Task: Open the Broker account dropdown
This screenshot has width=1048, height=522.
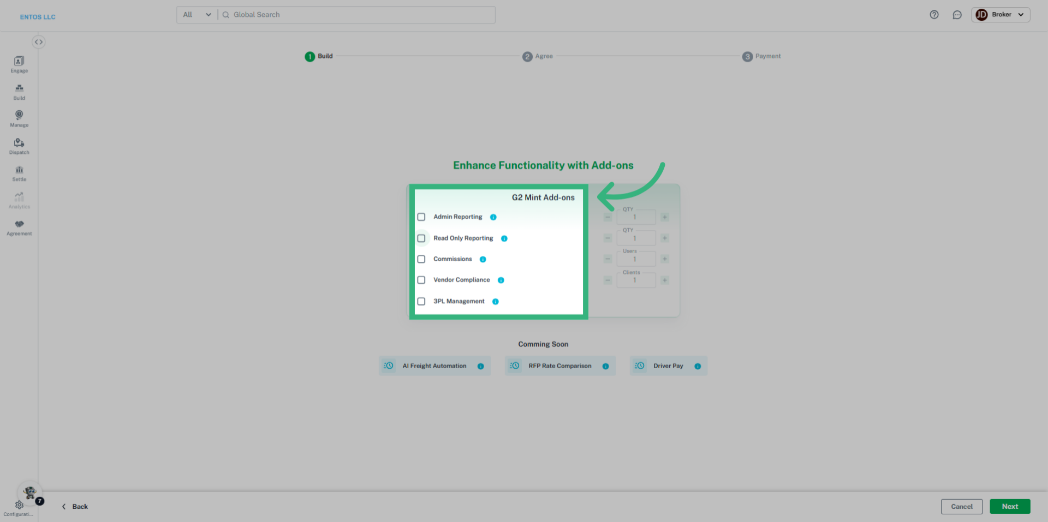Action: (x=1001, y=15)
